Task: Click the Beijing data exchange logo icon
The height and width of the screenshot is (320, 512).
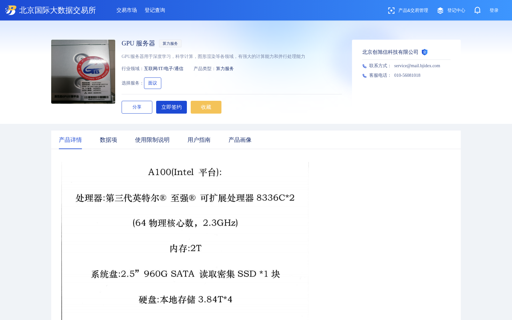Action: click(11, 10)
